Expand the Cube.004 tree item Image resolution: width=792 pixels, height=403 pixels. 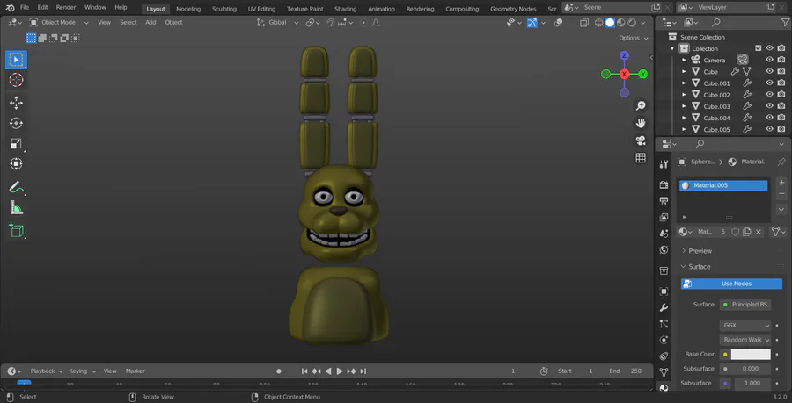(685, 118)
